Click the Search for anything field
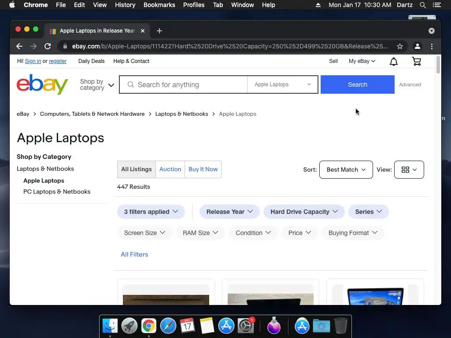The height and width of the screenshot is (338, 451). pos(183,84)
